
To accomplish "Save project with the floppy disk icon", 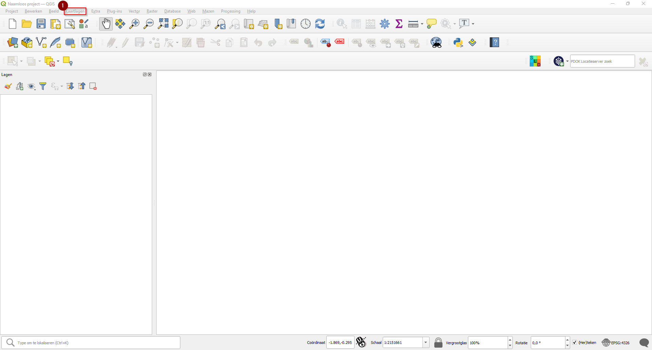I will coord(41,24).
